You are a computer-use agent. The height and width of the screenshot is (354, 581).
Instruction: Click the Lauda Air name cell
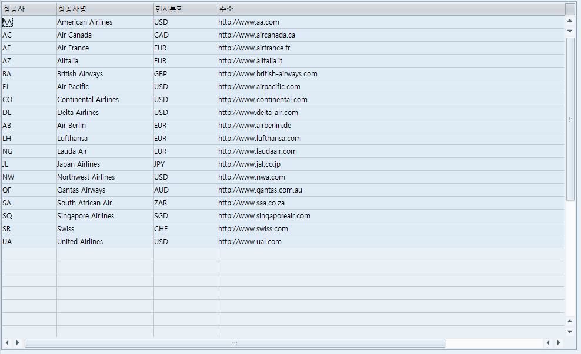[x=105, y=151]
